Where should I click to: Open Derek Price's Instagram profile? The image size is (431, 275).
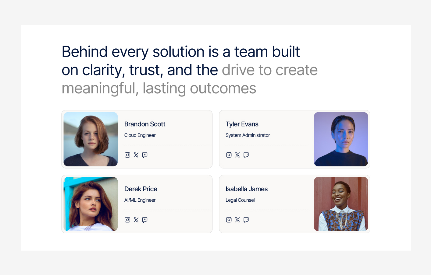[x=127, y=220]
